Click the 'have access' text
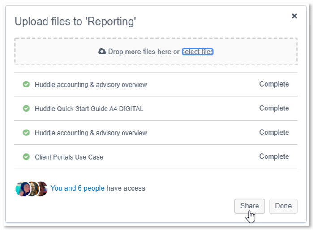Viewport: 313px width, 230px height. point(126,188)
